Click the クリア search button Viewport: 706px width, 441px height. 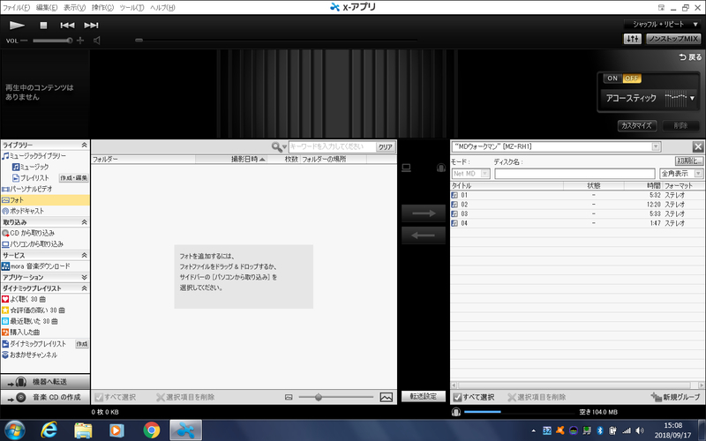385,146
